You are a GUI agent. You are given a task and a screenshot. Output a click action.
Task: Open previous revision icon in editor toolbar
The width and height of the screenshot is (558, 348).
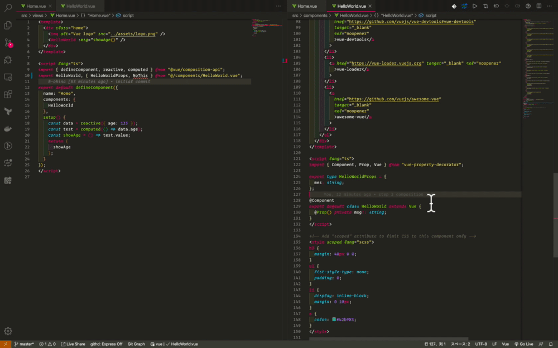(x=496, y=6)
